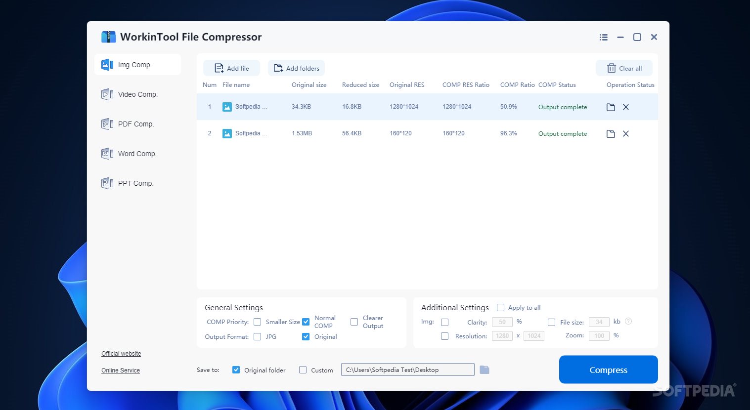The image size is (750, 410).
Task: Click the 50.9% compression ratio value
Action: pyautogui.click(x=508, y=107)
